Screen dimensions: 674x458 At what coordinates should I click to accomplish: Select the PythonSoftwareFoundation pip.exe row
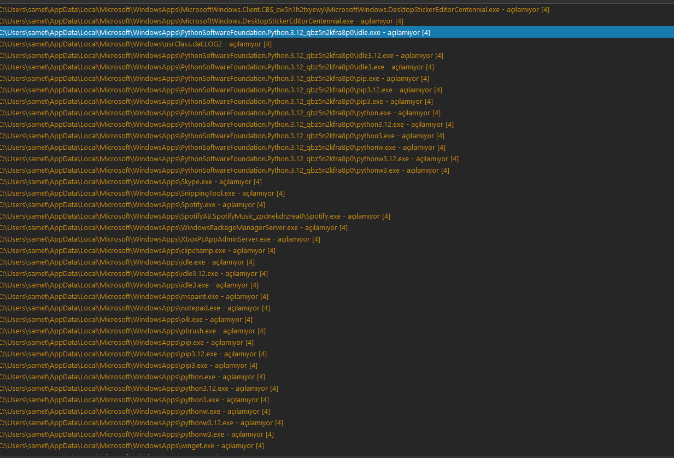(337, 78)
